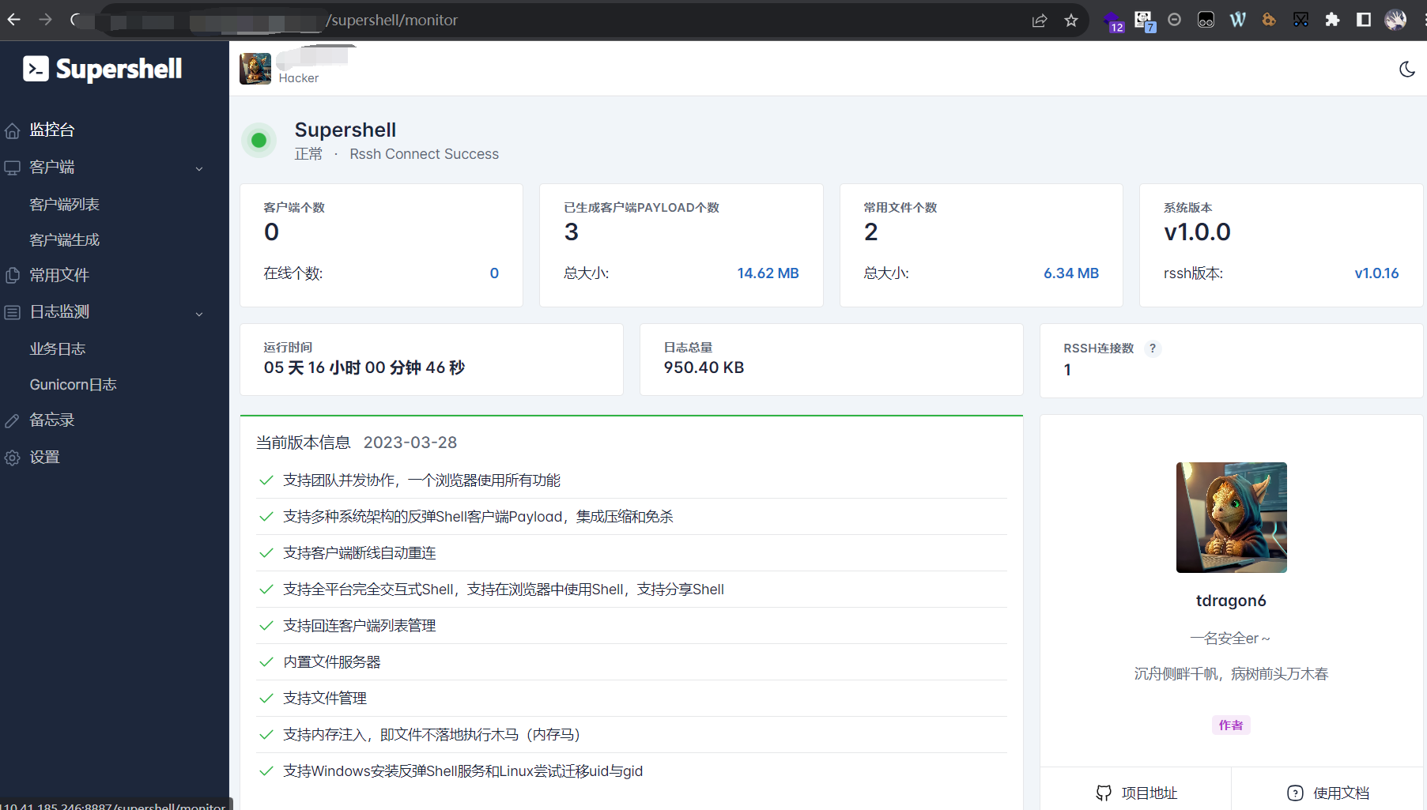Screen dimensions: 1427x810
Task: Click the online count value next to 在线个数
Action: click(x=494, y=273)
